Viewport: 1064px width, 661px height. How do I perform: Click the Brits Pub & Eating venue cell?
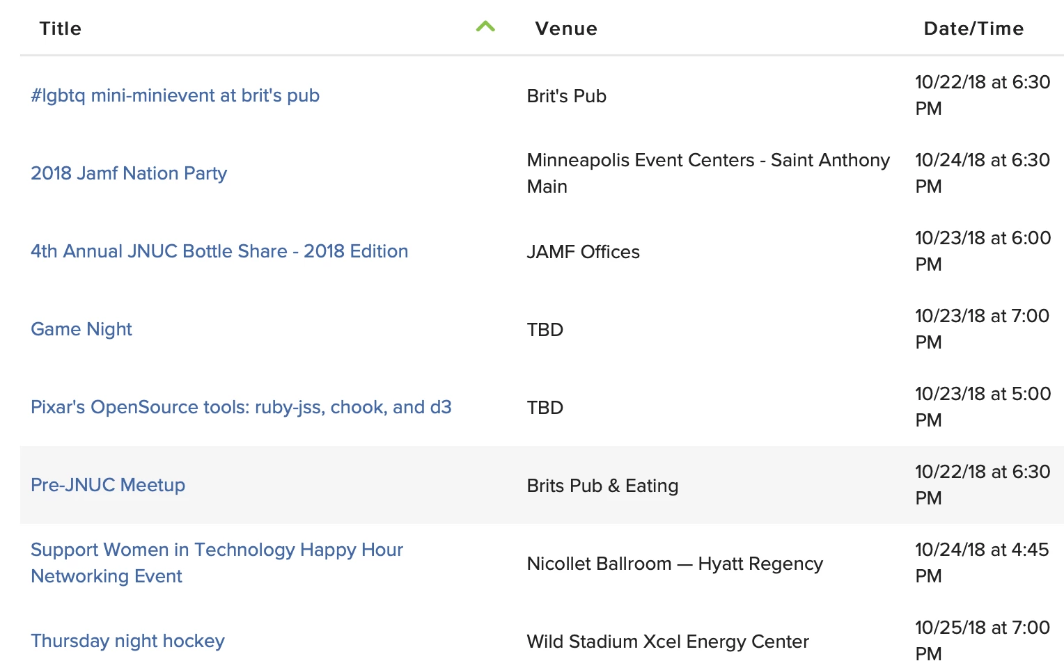[x=602, y=486]
